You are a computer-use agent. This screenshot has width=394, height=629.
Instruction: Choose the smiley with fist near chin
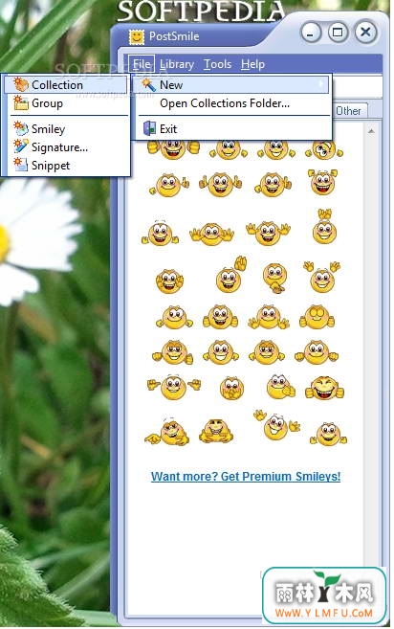pos(280,387)
